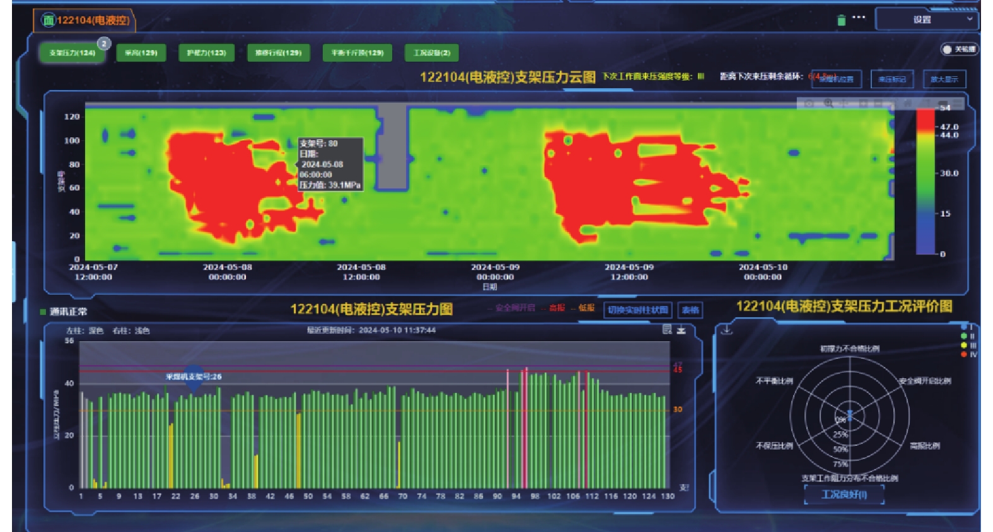993x532 pixels.
Task: Click the 切换实时柱状图 button
Action: click(x=637, y=310)
